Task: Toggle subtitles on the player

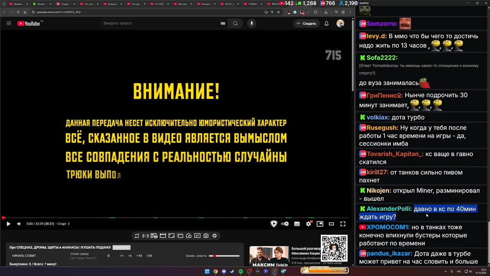Action: tap(297, 224)
